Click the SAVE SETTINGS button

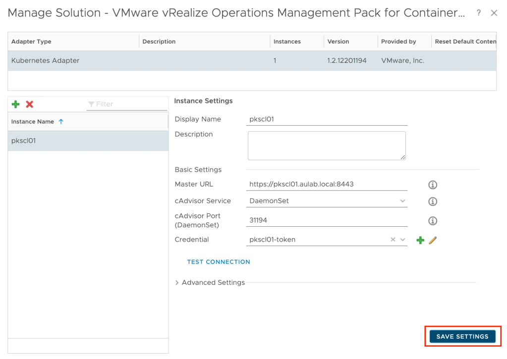point(462,336)
